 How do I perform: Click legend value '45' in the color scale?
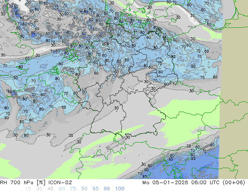point(50,189)
